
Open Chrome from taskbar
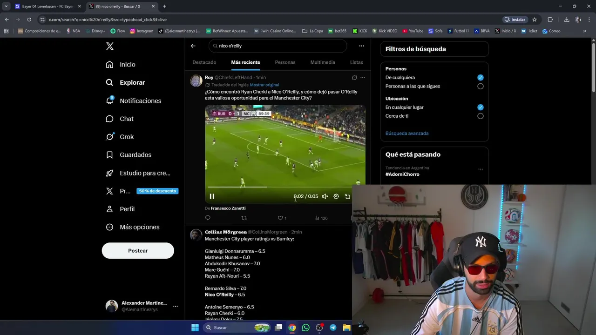(x=292, y=328)
